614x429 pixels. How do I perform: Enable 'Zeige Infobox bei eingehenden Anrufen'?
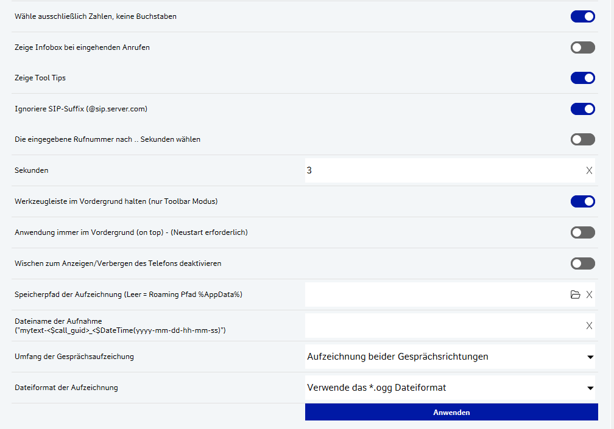(582, 47)
